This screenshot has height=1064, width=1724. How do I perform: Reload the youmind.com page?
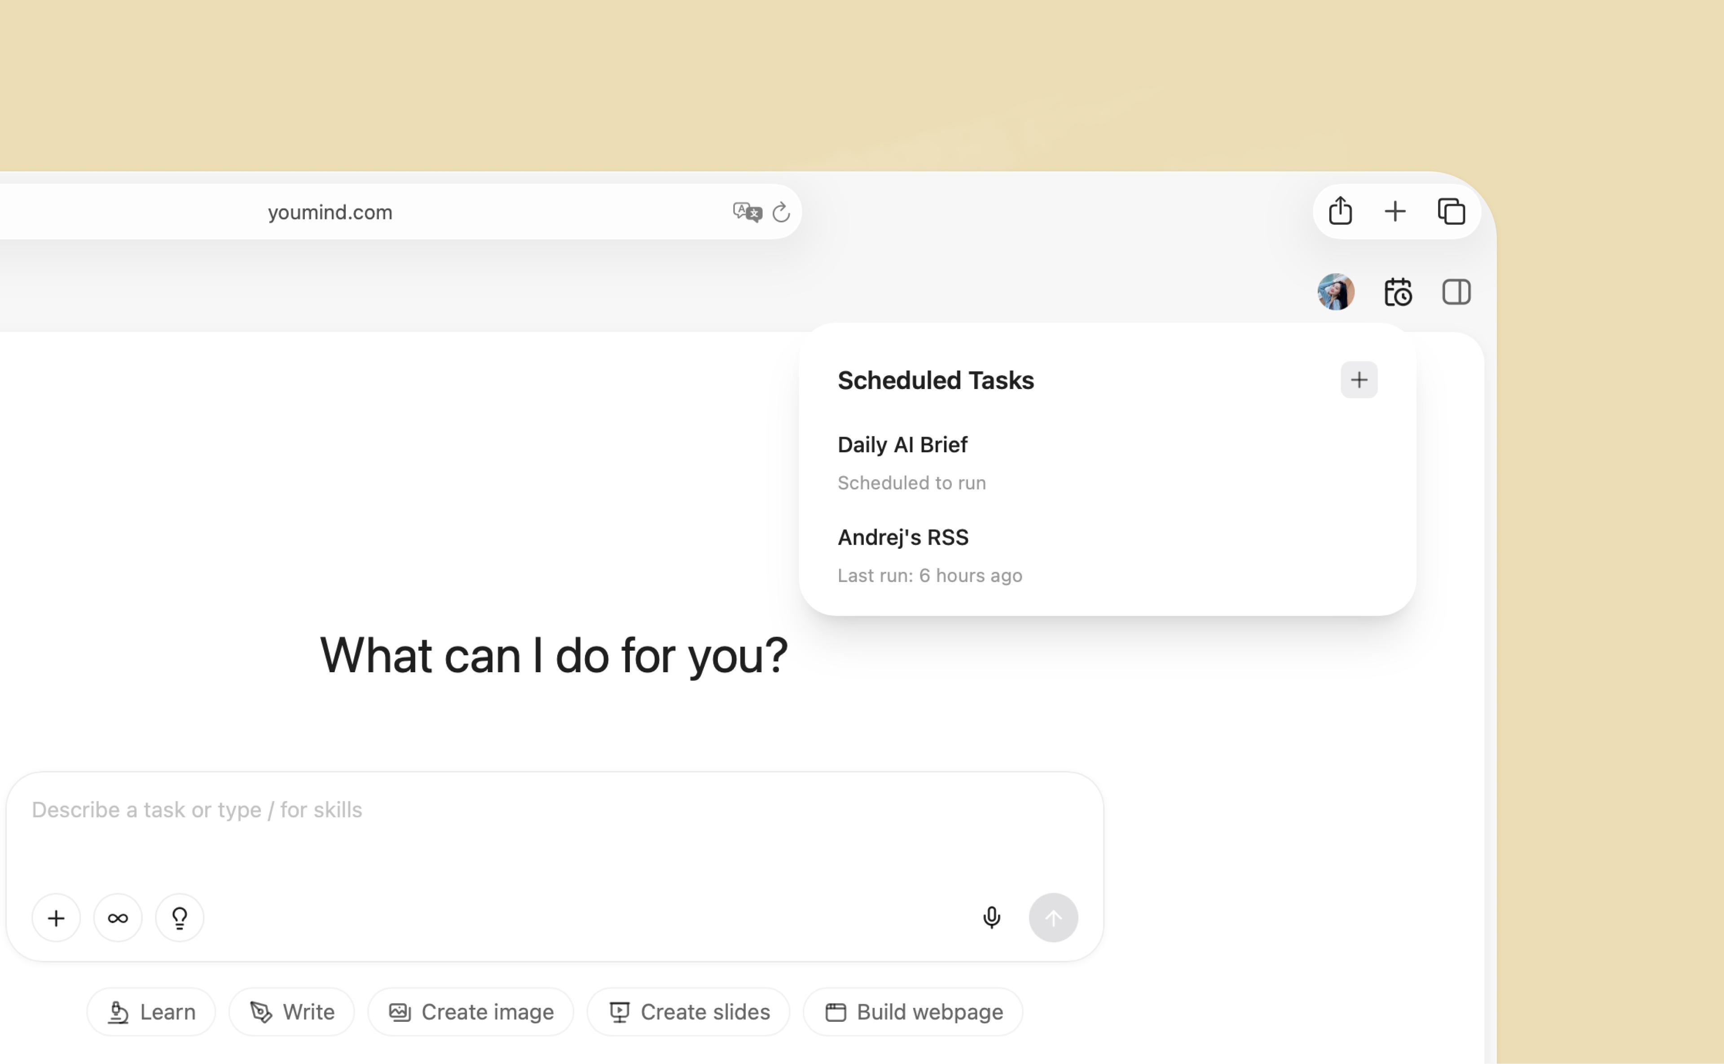(x=781, y=213)
